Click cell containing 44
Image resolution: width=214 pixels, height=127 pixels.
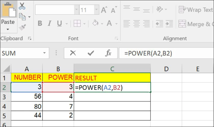coord(27,116)
